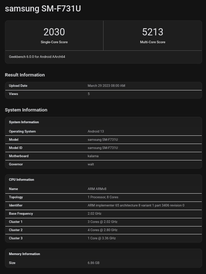The image size is (206, 274).
Task: Select Cluster 3 value 1 Core @ 3.36 GHz
Action: coord(102,238)
